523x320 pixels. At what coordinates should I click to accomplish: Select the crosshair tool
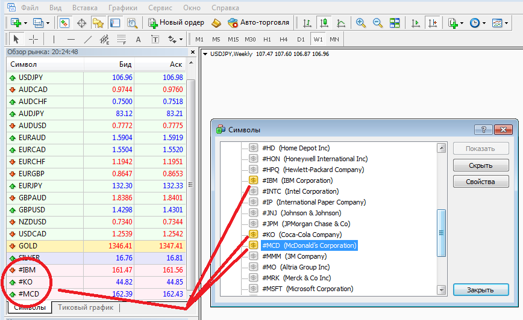pos(33,39)
